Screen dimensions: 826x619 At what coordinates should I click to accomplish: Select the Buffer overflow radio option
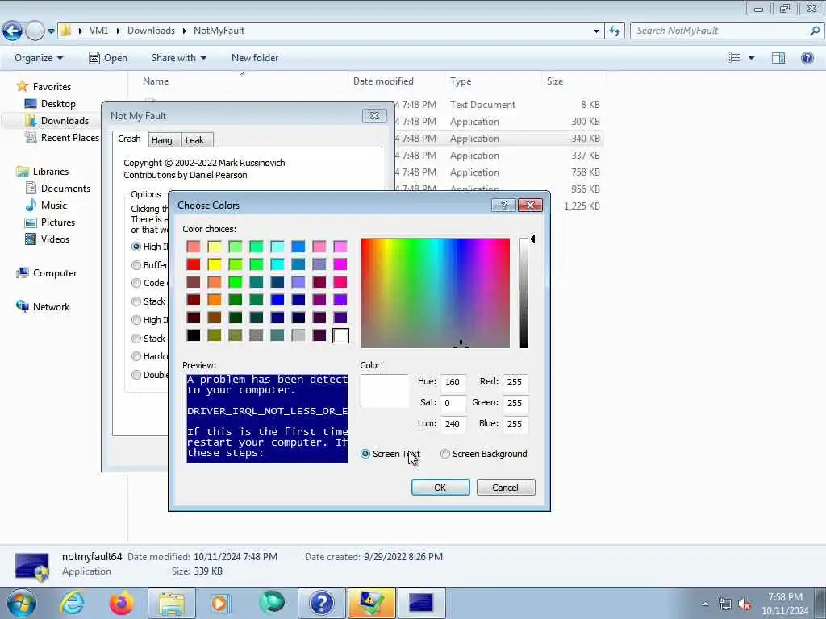(x=136, y=264)
